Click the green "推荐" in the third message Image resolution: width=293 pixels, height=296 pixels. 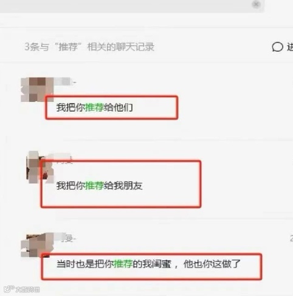coord(123,264)
